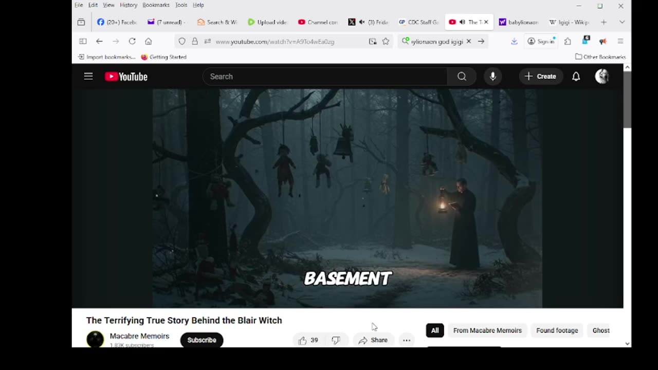Click the video player to pause
This screenshot has width=658, height=370.
[347, 198]
